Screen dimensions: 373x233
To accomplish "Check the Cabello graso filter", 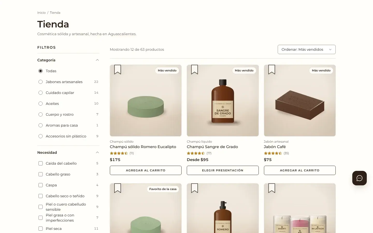I will 40,174.
